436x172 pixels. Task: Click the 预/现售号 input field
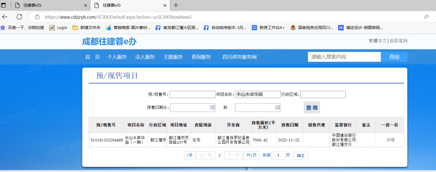193,94
